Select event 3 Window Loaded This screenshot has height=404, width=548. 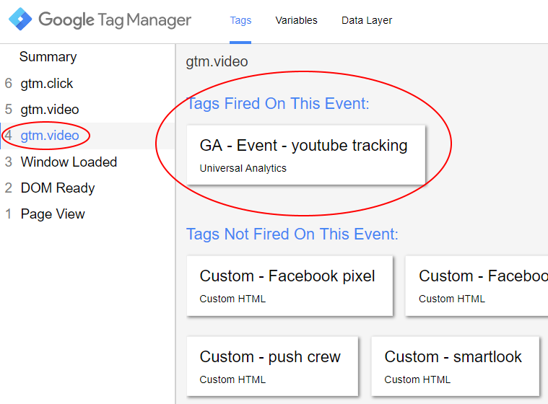click(x=87, y=162)
